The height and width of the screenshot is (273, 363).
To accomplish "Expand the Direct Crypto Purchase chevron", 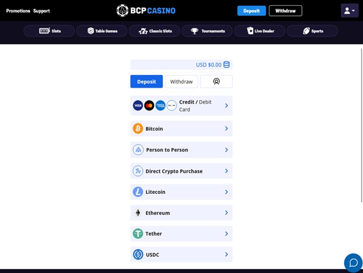I will pyautogui.click(x=226, y=171).
